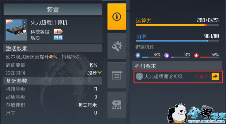
Task: Select the yellow info tab icon
Action: click(117, 17)
